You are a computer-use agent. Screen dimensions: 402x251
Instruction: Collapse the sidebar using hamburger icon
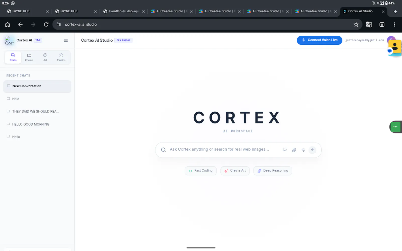[66, 40]
